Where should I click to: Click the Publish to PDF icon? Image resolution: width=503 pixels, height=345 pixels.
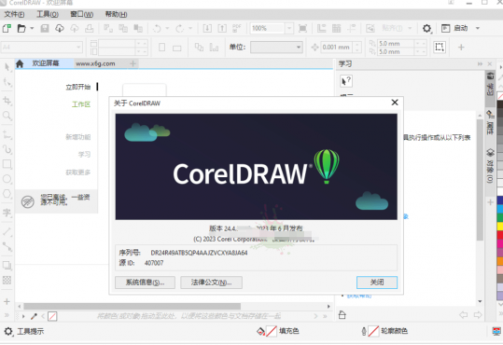(x=237, y=29)
